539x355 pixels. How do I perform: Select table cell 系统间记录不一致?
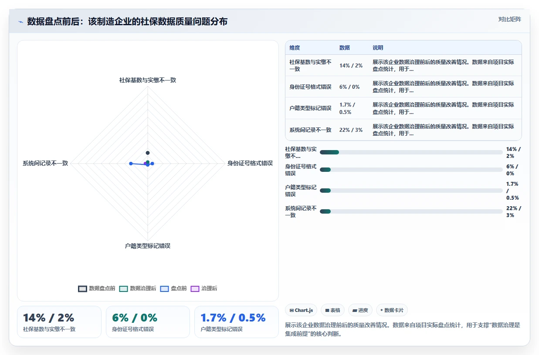310,130
